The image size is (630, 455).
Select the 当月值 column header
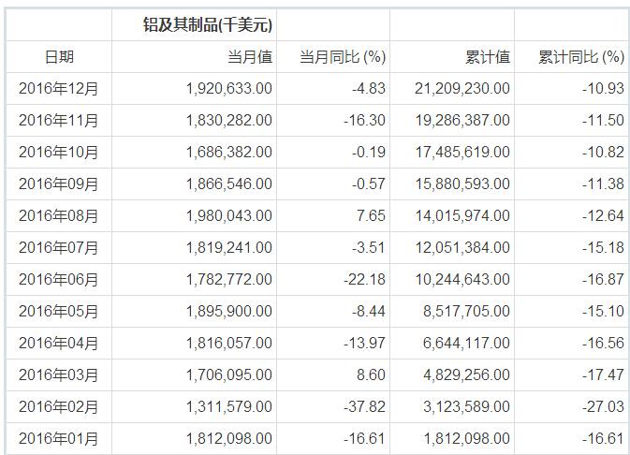[x=250, y=57]
